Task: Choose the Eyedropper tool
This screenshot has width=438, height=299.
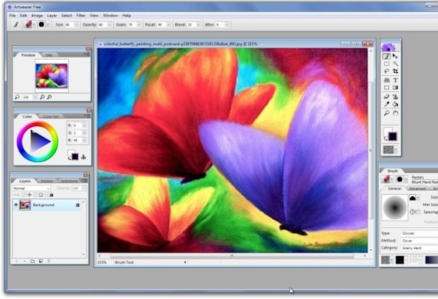Action: coord(387,104)
